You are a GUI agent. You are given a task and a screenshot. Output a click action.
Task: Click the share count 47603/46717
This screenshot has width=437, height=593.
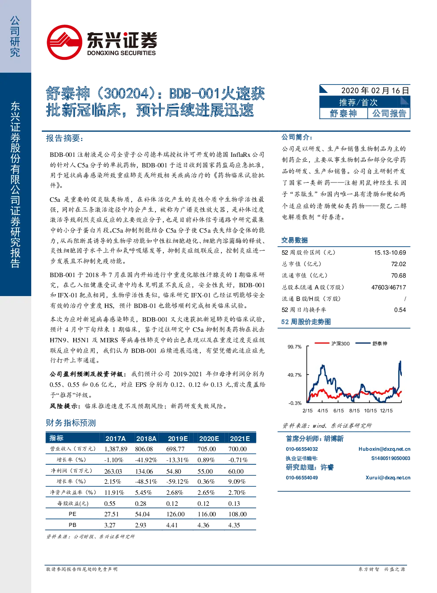(x=389, y=287)
